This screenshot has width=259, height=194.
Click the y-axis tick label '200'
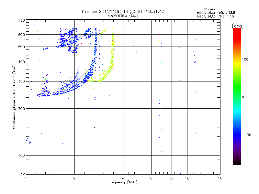click(21, 109)
